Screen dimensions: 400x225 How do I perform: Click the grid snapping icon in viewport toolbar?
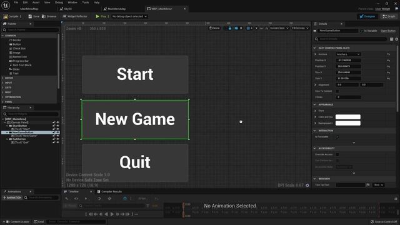(x=248, y=28)
